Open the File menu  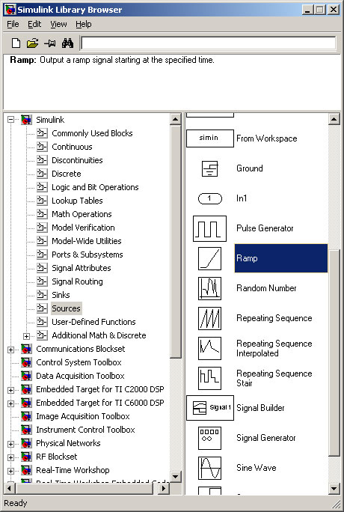click(x=13, y=24)
